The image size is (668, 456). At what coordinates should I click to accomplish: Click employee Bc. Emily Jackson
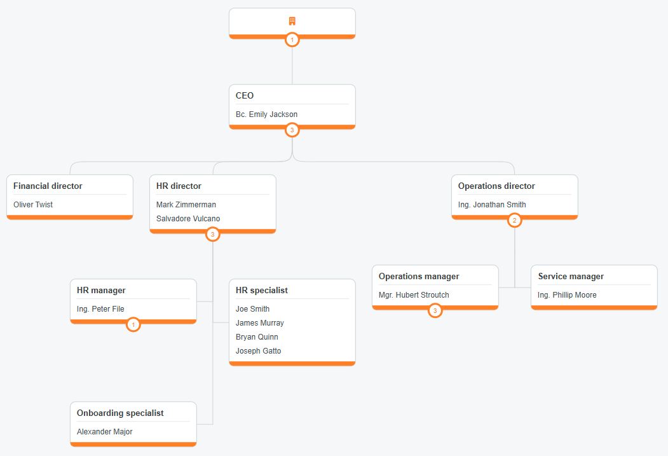(266, 114)
